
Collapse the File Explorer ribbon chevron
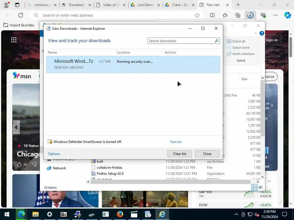pos(256,33)
